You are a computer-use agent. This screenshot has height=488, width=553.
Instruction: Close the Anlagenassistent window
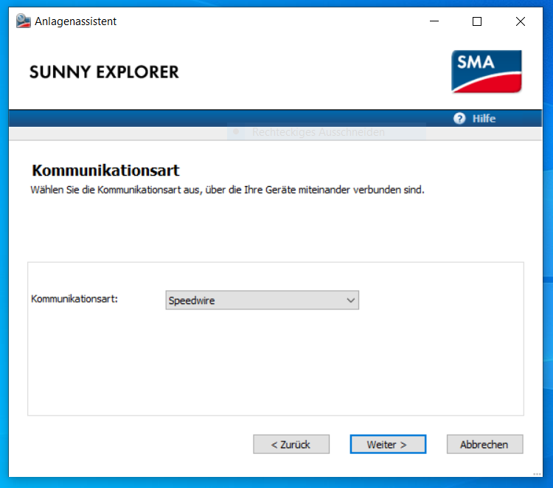[521, 21]
